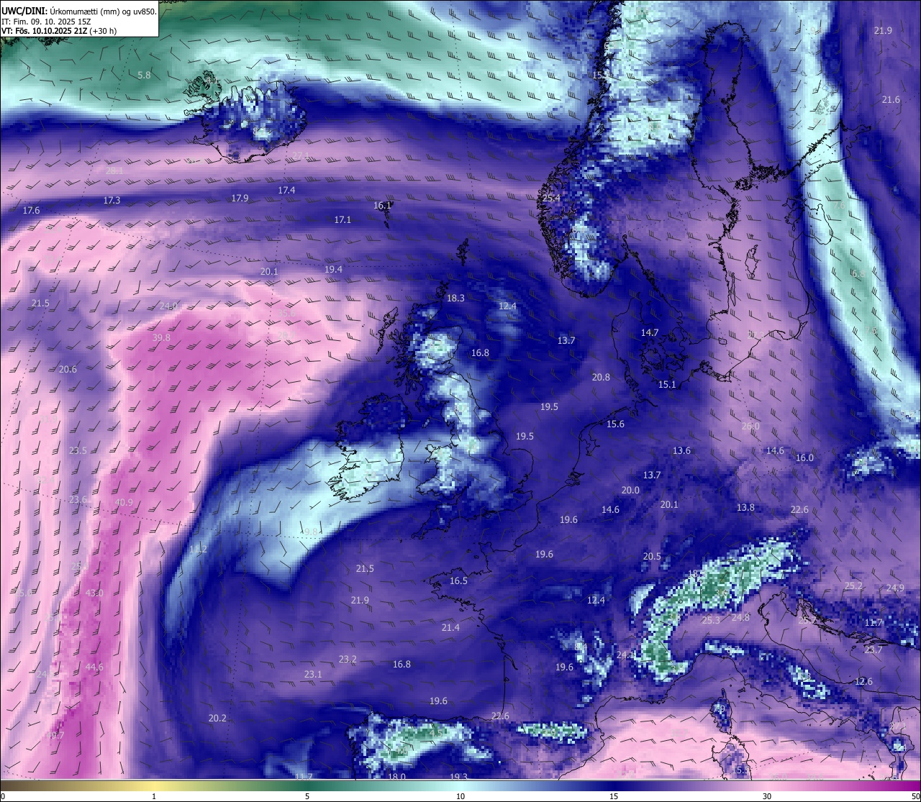
Task: Click the 17.4 value on the map
Action: click(x=286, y=190)
